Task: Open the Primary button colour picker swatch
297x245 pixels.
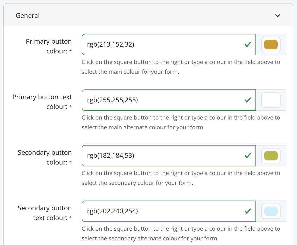Action: pos(271,44)
